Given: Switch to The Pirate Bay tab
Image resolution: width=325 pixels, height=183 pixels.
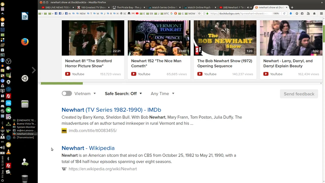Looking at the screenshot, I should pos(129,7).
